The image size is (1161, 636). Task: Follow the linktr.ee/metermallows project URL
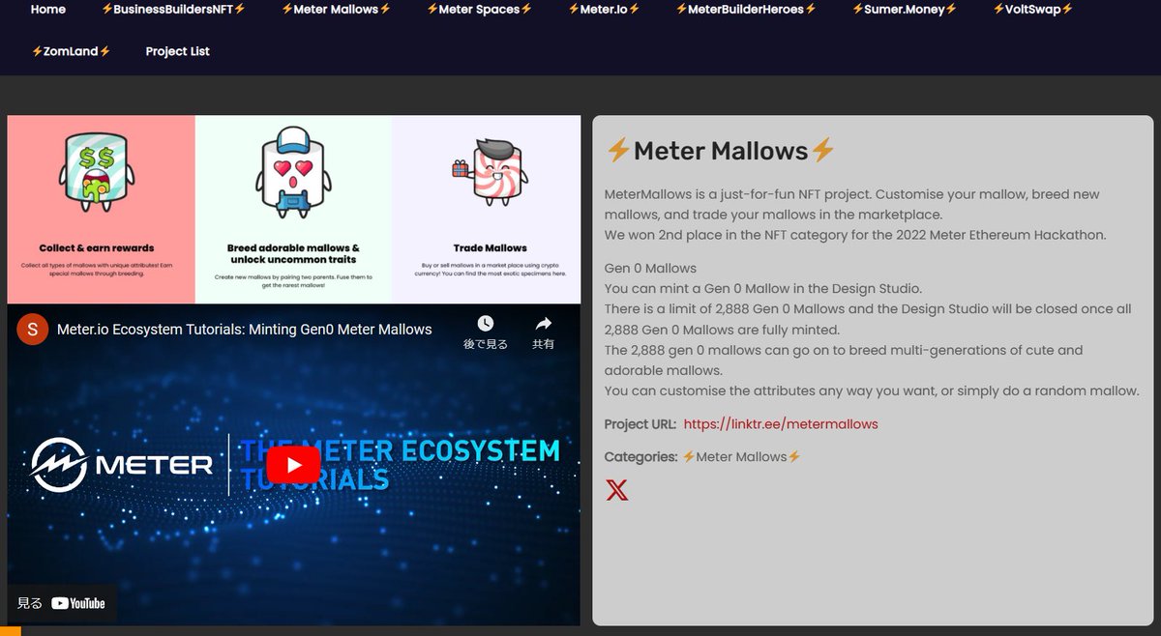(x=781, y=424)
